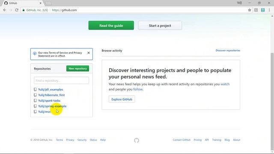Viewport: 274px width, 154px height.
Task: Open the Training footer link
Action: point(217,140)
